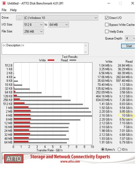The height and width of the screenshot is (170, 136).
Task: Click the red Write legend swatch
Action: pyautogui.click(x=51, y=60)
